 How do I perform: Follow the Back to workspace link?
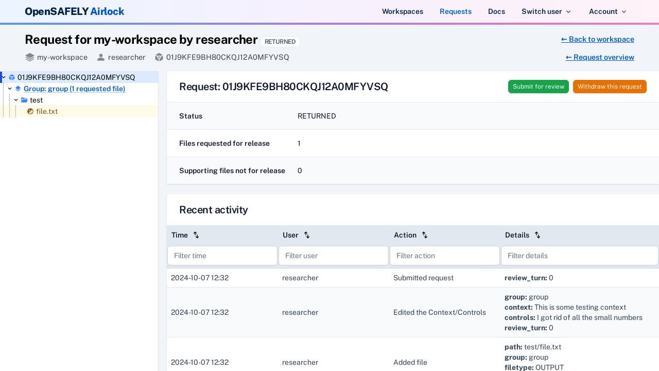click(597, 39)
